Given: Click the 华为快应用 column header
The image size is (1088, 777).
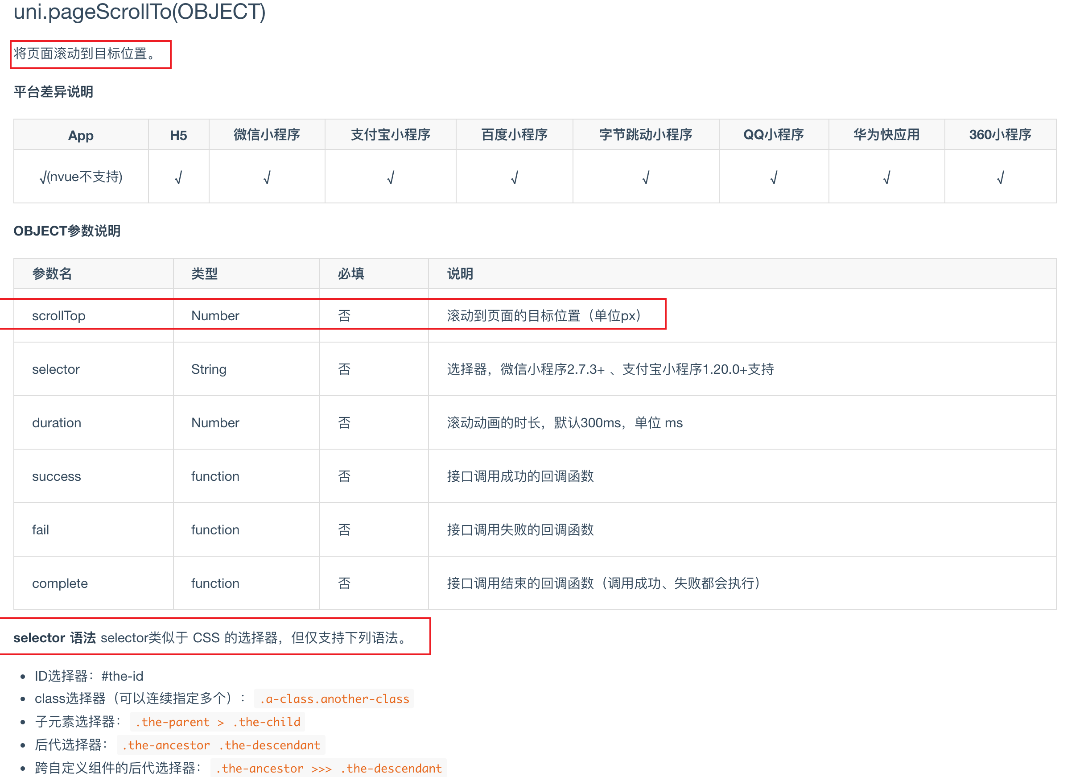Looking at the screenshot, I should pyautogui.click(x=886, y=135).
